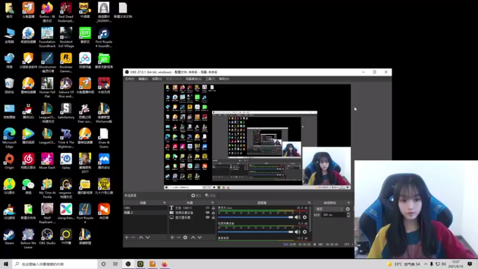The image size is (478, 269).
Task: Remove the selected scene with the minus button
Action: pyautogui.click(x=133, y=237)
